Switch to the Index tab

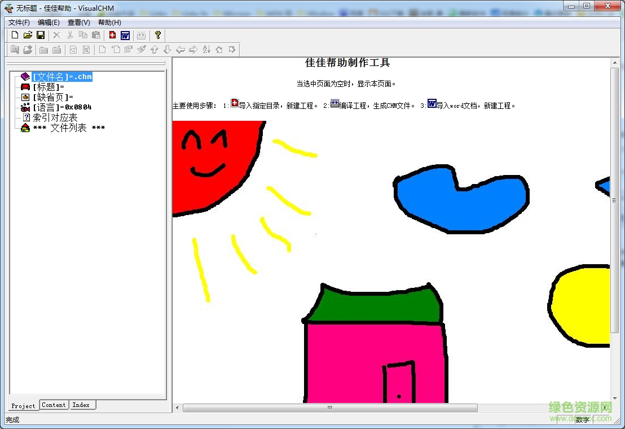coord(81,405)
